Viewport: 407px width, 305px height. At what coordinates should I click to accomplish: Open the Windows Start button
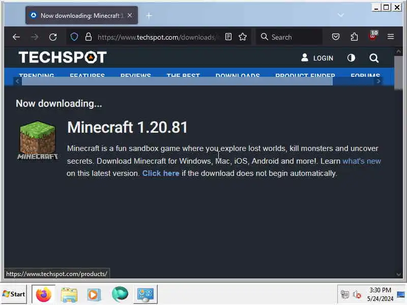click(14, 294)
